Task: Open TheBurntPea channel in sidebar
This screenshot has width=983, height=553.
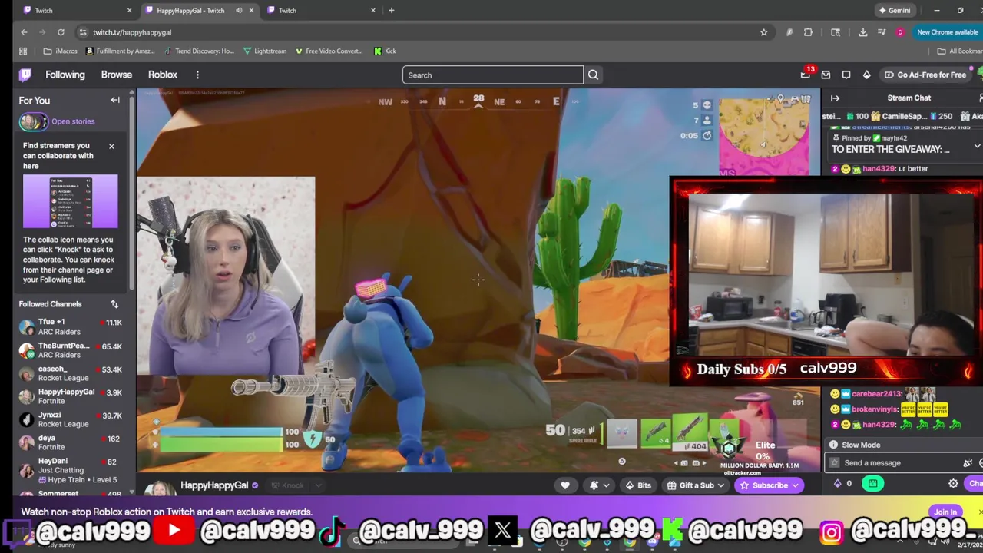Action: point(71,350)
